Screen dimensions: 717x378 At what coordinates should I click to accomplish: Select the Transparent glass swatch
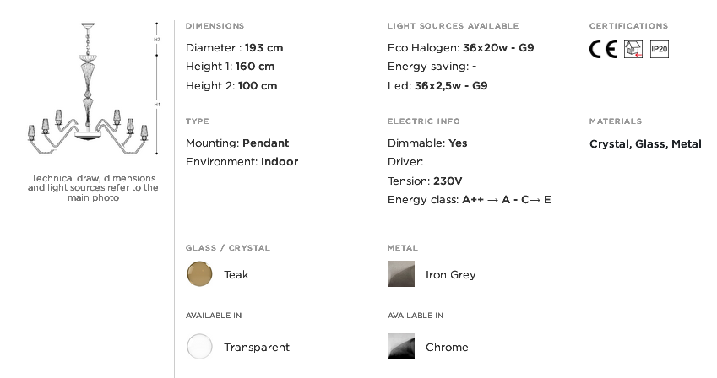[199, 347]
